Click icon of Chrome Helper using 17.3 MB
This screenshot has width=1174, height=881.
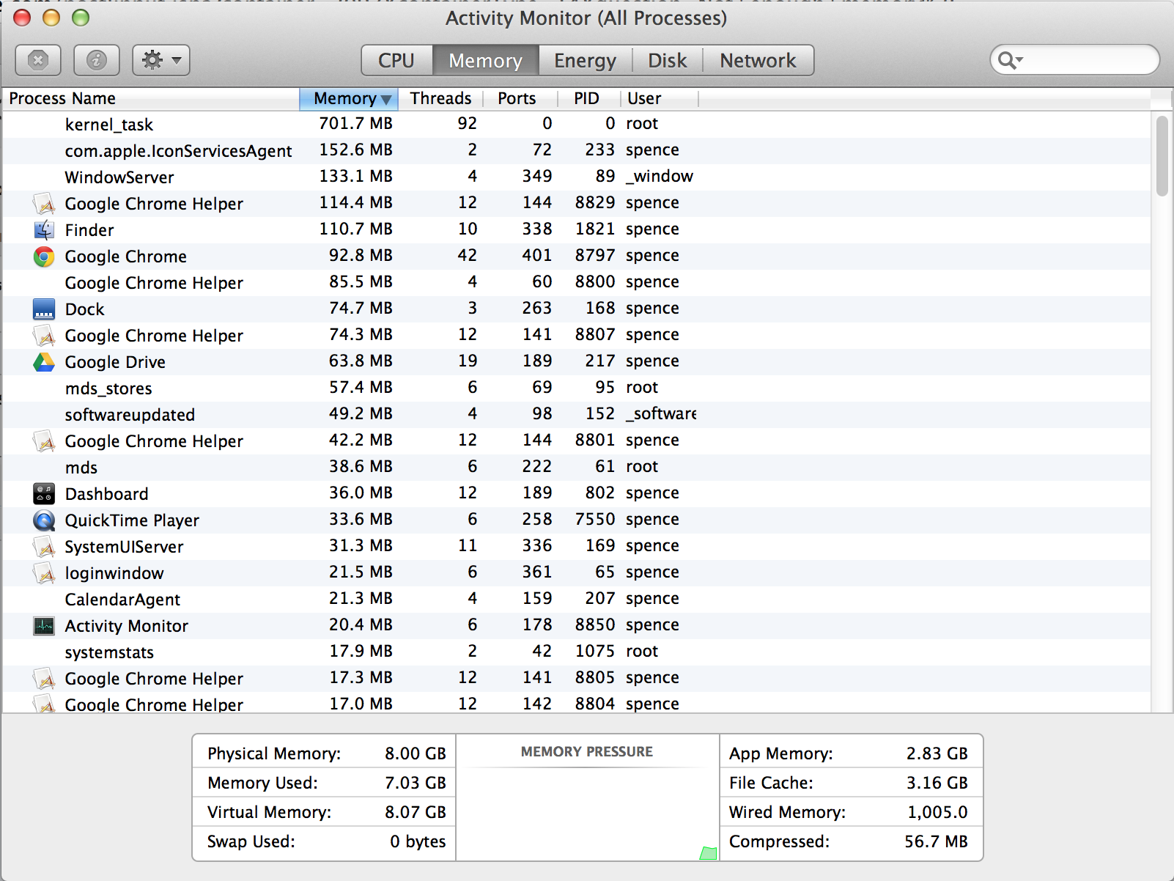pos(44,679)
